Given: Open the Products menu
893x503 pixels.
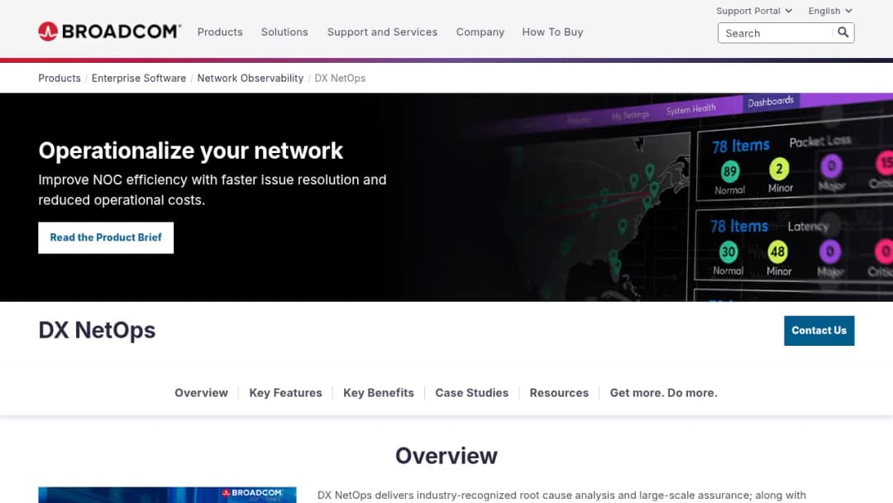Looking at the screenshot, I should [x=220, y=32].
